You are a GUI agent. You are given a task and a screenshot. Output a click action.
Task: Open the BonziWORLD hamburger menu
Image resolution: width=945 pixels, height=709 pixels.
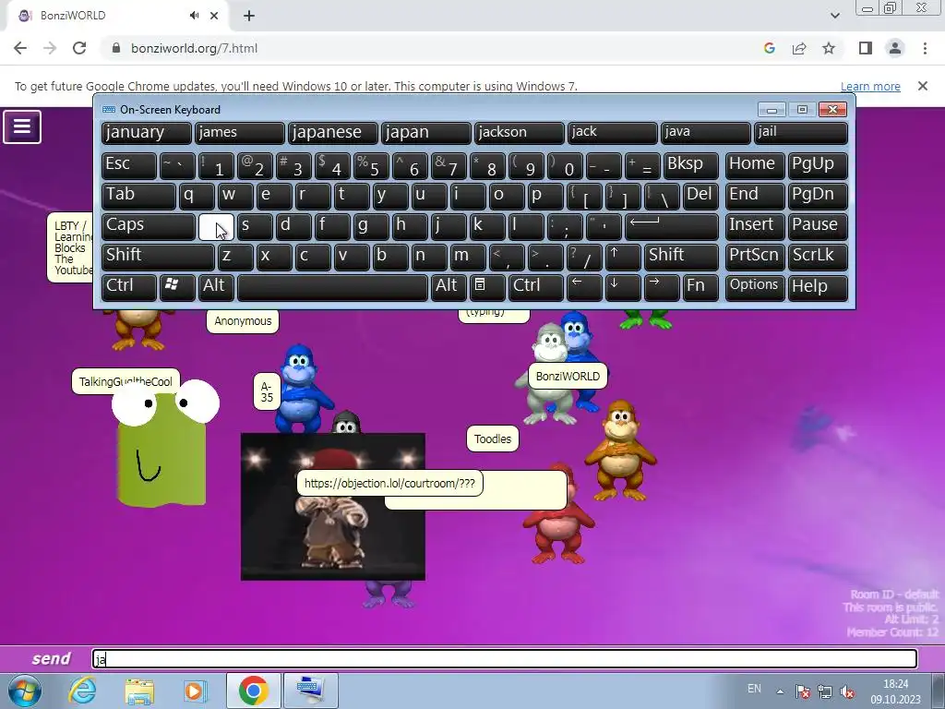tap(22, 126)
